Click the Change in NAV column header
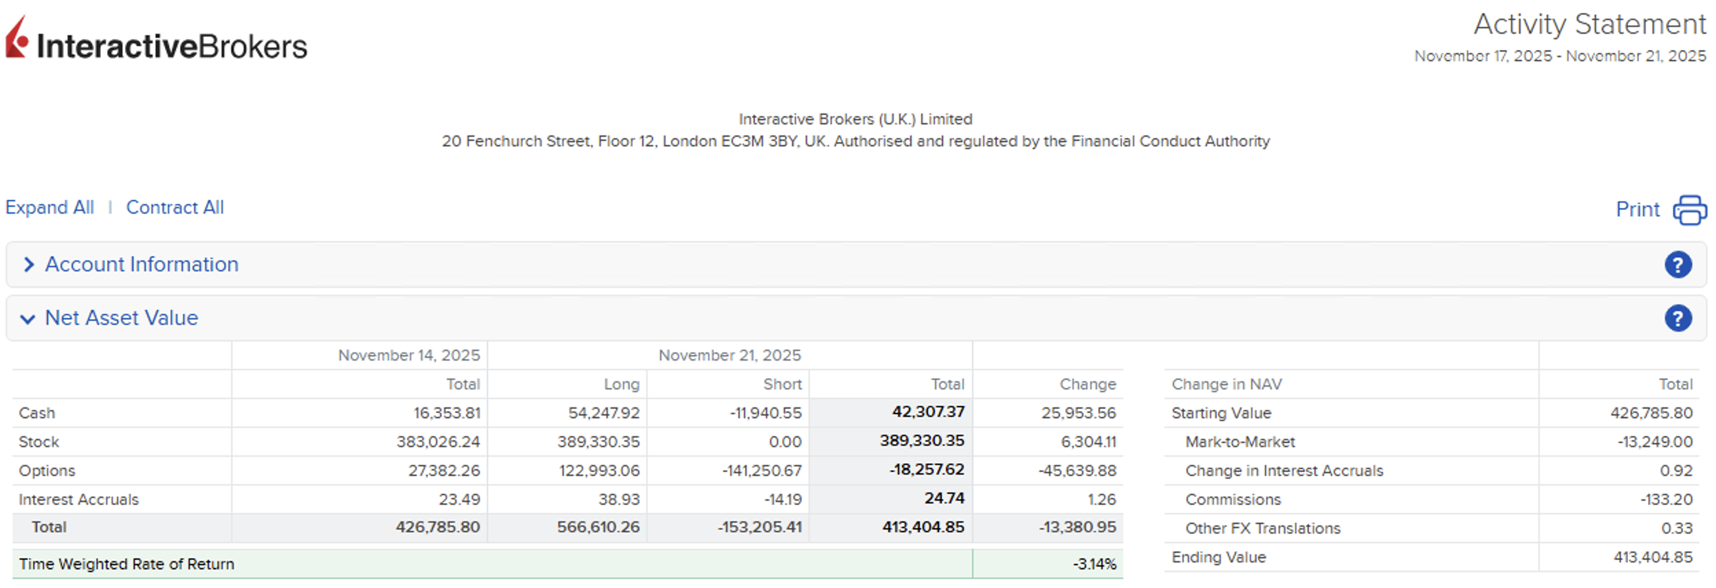 [1226, 384]
